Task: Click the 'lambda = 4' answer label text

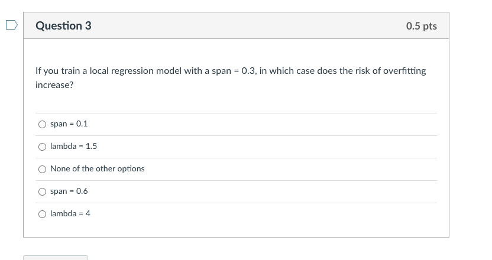Action: pyautogui.click(x=70, y=214)
